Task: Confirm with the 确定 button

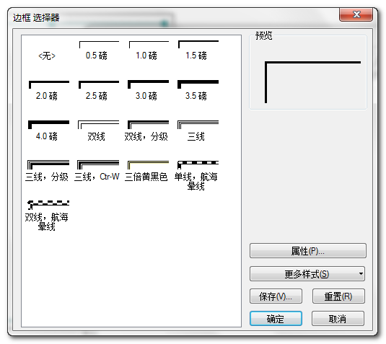Action: [x=276, y=319]
